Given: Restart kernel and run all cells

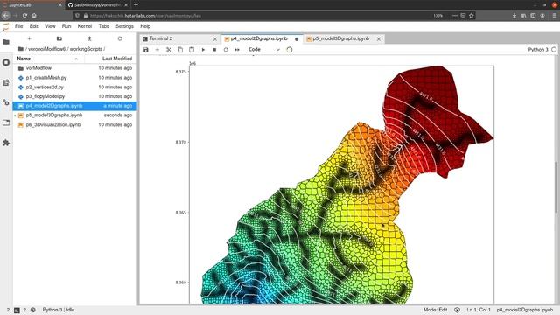Looking at the screenshot, I should [237, 50].
